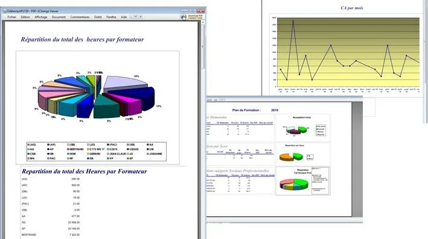Click the Download PDF Creation Tools button
Image resolution: width=428 pixels, height=239 pixels.
(x=192, y=17)
